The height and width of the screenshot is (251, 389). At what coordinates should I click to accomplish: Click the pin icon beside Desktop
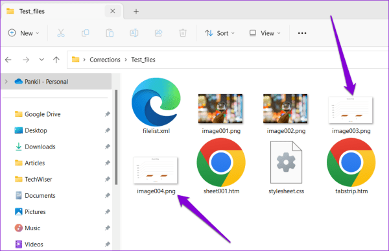pos(107,130)
